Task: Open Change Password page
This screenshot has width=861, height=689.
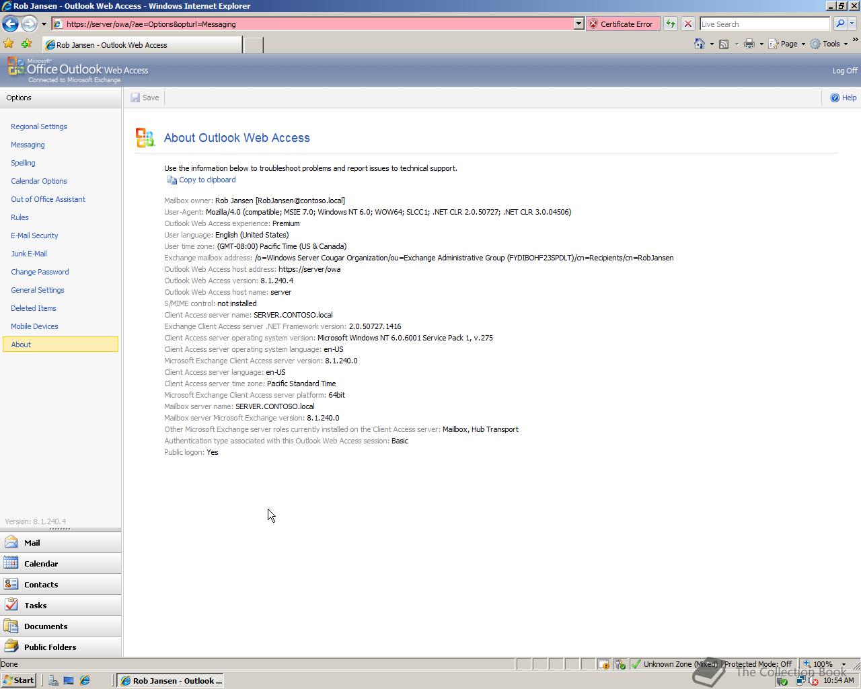Action: (x=40, y=272)
